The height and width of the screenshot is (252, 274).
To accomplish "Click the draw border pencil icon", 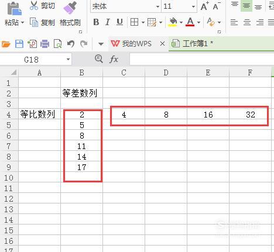I will (152, 22).
